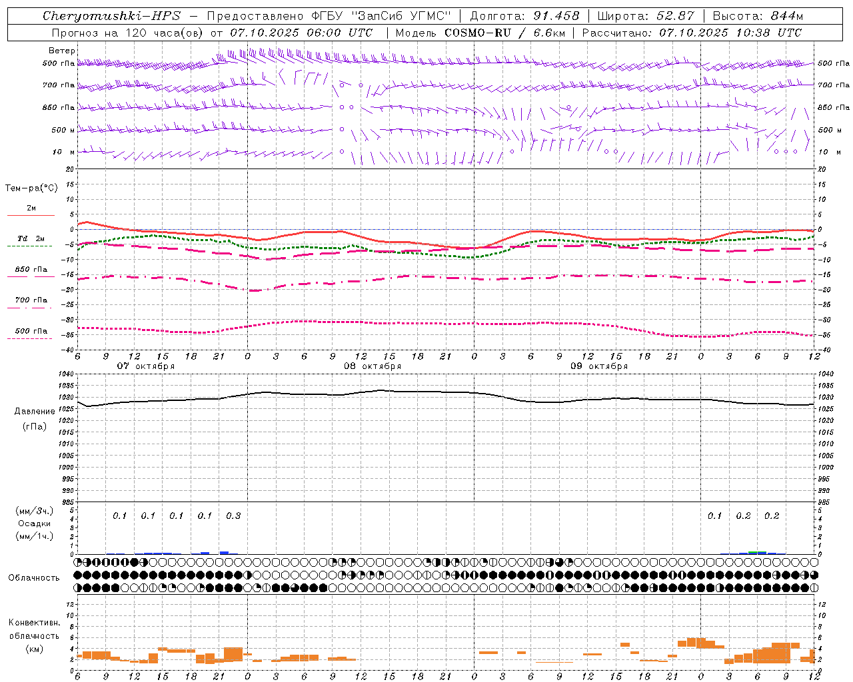Click the 'Давление' pressure panel label
The width and height of the screenshot is (853, 682).
pos(35,412)
